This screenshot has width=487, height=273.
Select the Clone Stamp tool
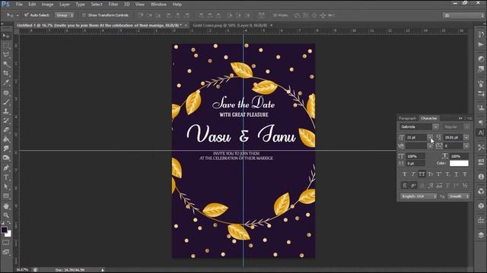(6, 111)
